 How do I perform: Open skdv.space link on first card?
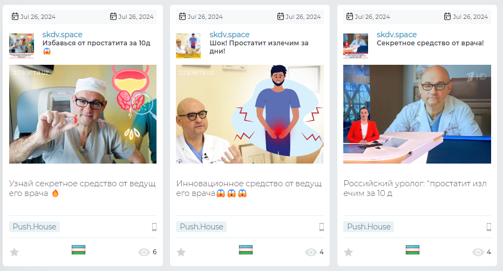click(62, 35)
